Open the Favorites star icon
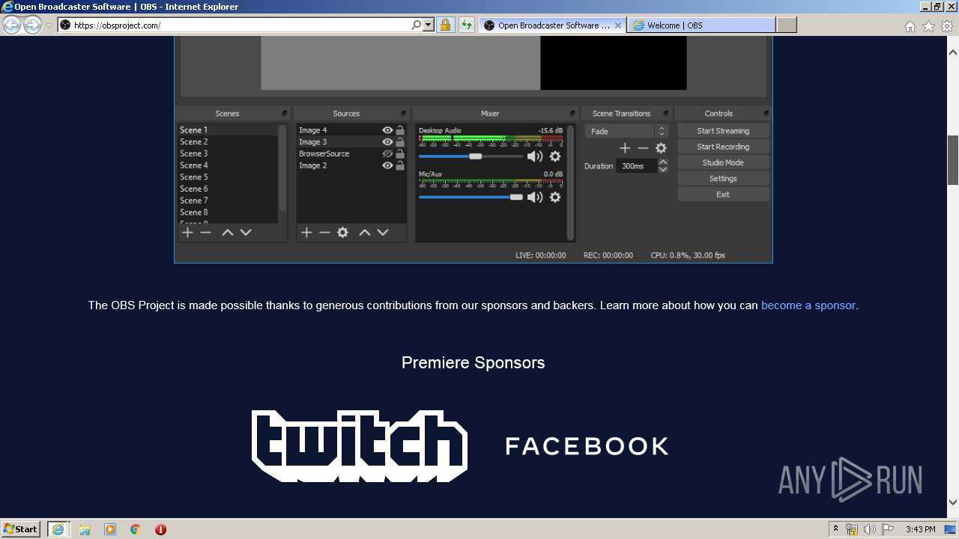This screenshot has height=539, width=959. 928,26
